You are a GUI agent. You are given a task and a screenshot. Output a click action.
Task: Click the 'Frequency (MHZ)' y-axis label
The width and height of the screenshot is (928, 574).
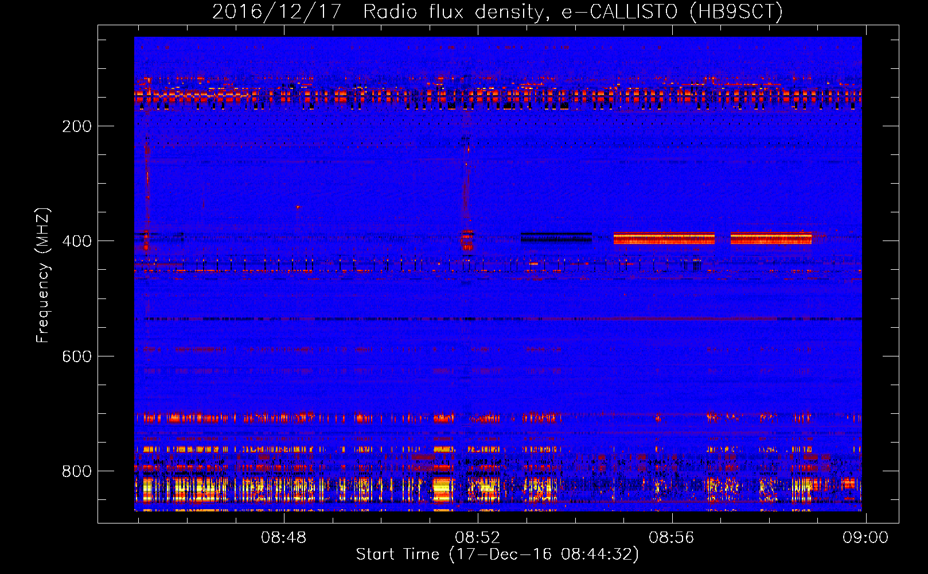(43, 276)
